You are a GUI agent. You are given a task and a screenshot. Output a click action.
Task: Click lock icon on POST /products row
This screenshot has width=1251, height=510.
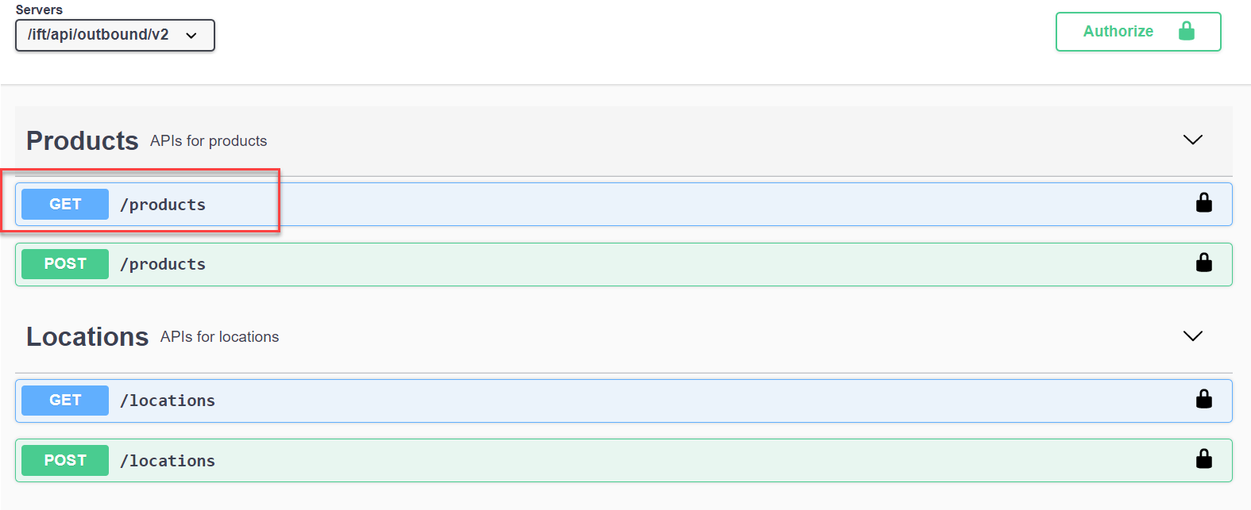1204,263
